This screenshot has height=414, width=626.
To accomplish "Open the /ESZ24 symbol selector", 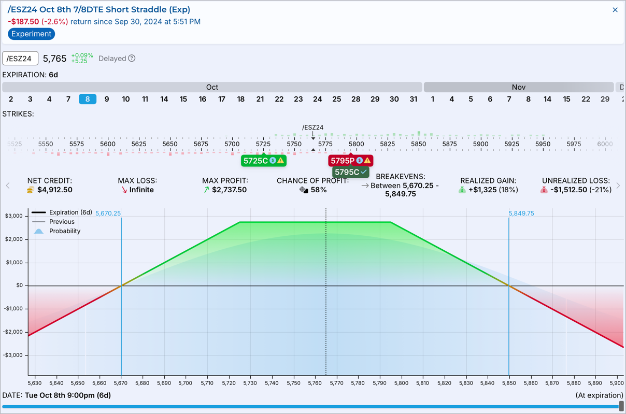I will click(20, 59).
